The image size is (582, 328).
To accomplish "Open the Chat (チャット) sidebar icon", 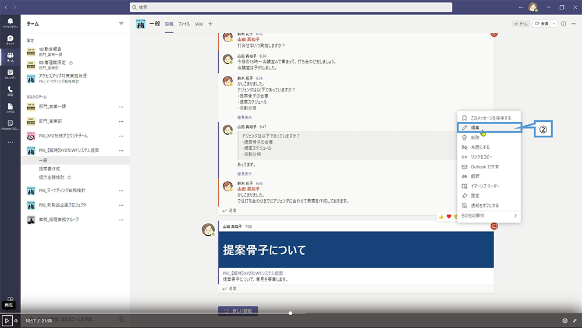I will pyautogui.click(x=10, y=40).
